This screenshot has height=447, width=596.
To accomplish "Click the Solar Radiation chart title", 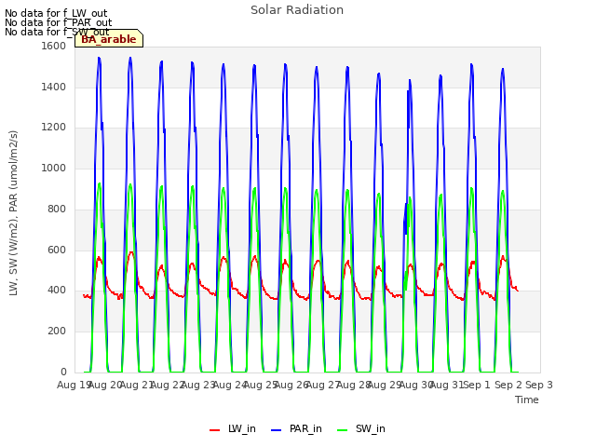I will pyautogui.click(x=297, y=10).
